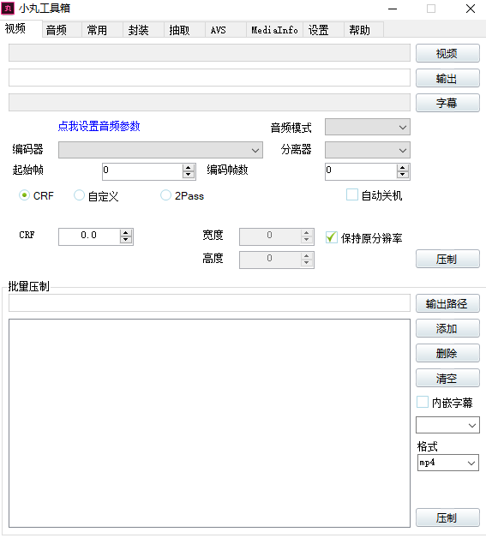This screenshot has height=538, width=486.
Task: Click the output file path field
Action: (x=209, y=78)
